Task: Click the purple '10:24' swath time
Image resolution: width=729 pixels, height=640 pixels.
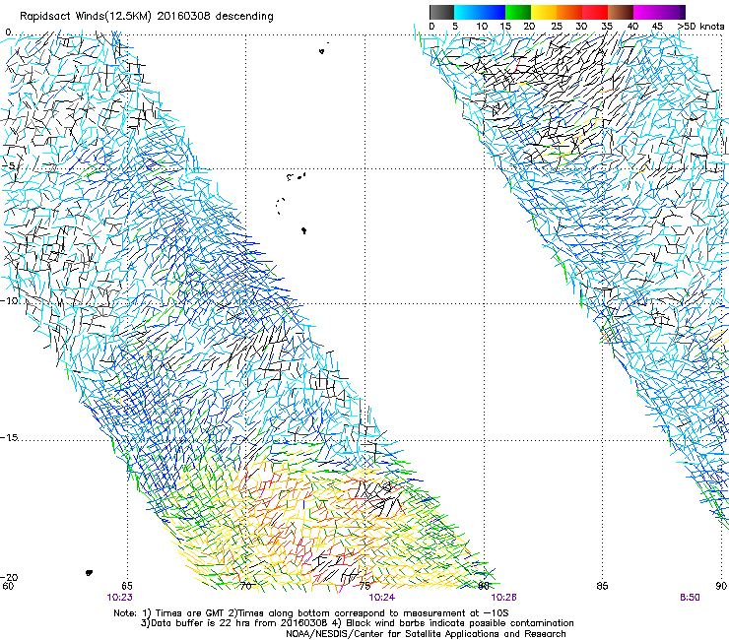Action: tap(381, 598)
